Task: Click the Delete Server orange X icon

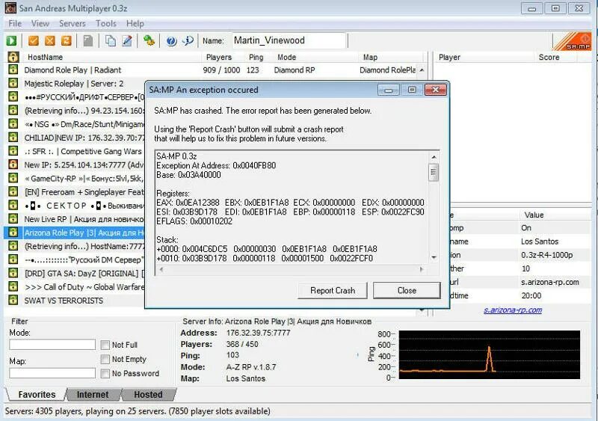Action: coord(50,40)
